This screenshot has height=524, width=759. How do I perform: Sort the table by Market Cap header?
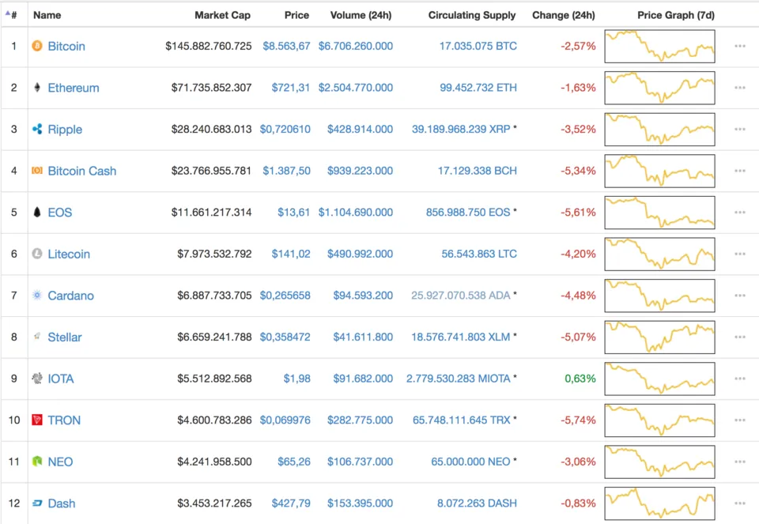click(x=222, y=15)
